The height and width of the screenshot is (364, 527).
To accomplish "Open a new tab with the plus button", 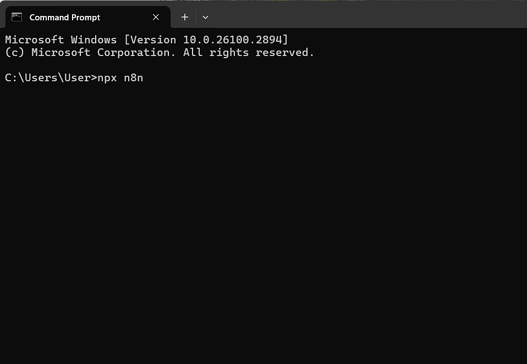I will pyautogui.click(x=185, y=17).
